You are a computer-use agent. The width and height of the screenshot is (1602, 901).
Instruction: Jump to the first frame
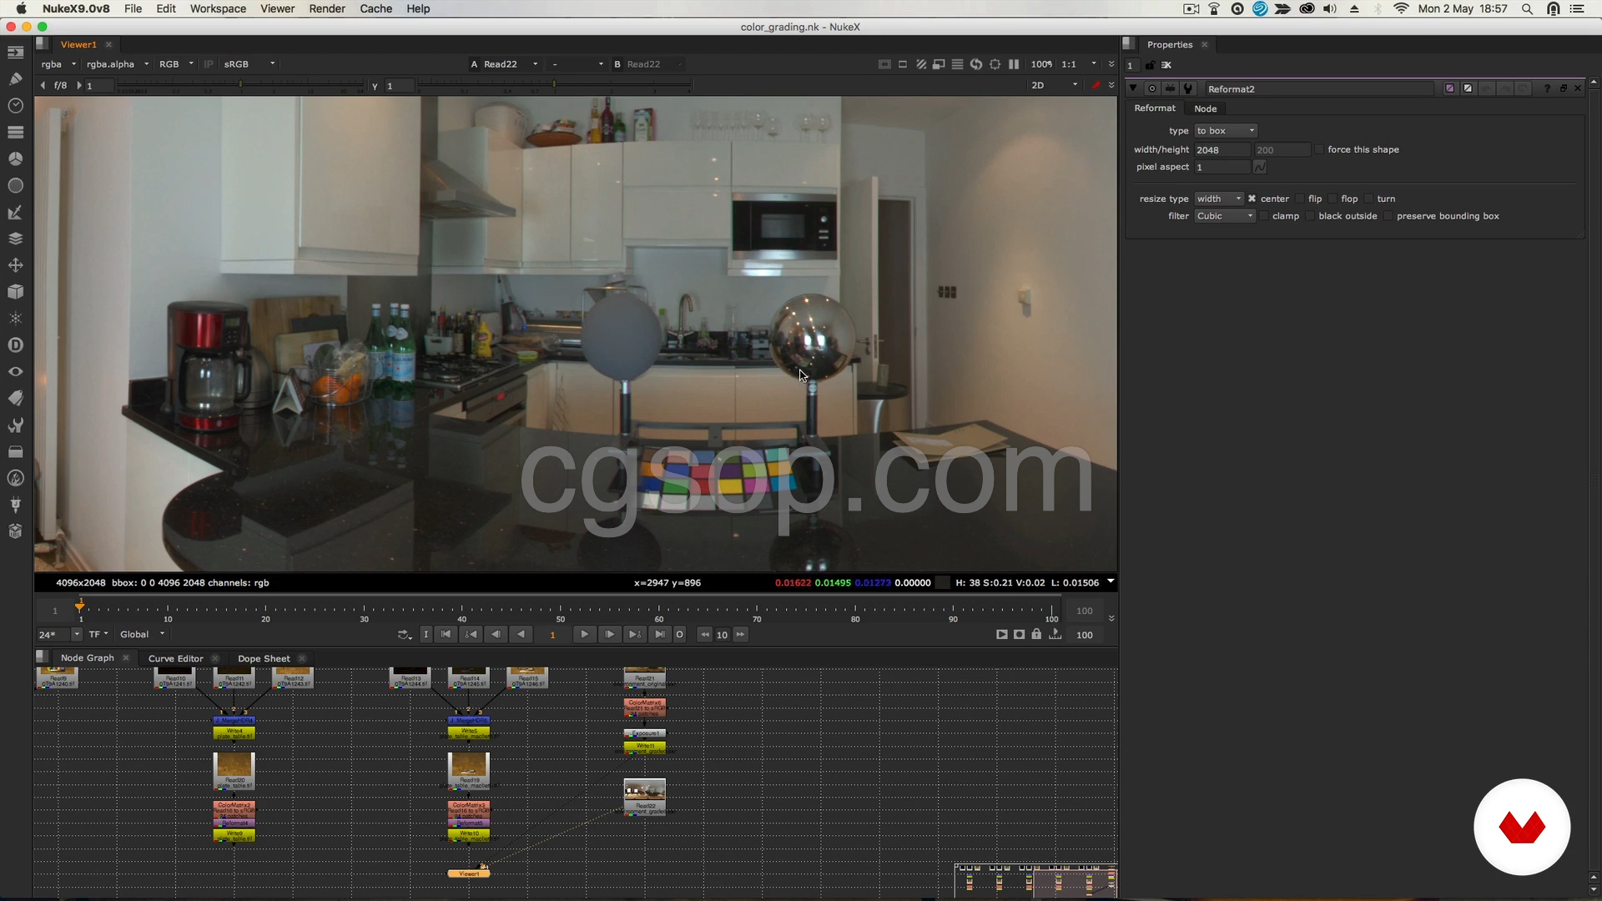(x=446, y=635)
